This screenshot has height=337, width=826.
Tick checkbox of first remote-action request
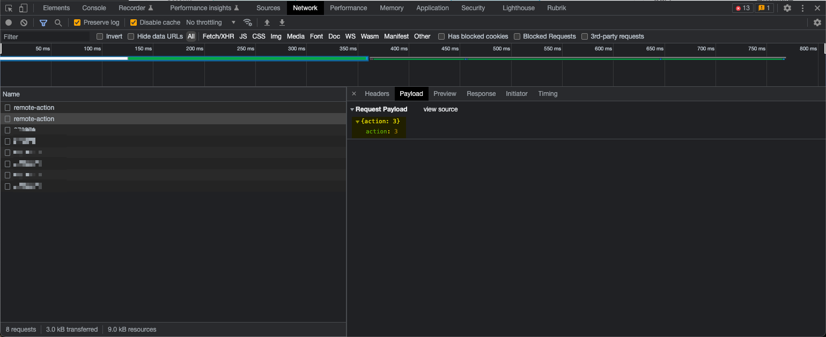tap(8, 108)
